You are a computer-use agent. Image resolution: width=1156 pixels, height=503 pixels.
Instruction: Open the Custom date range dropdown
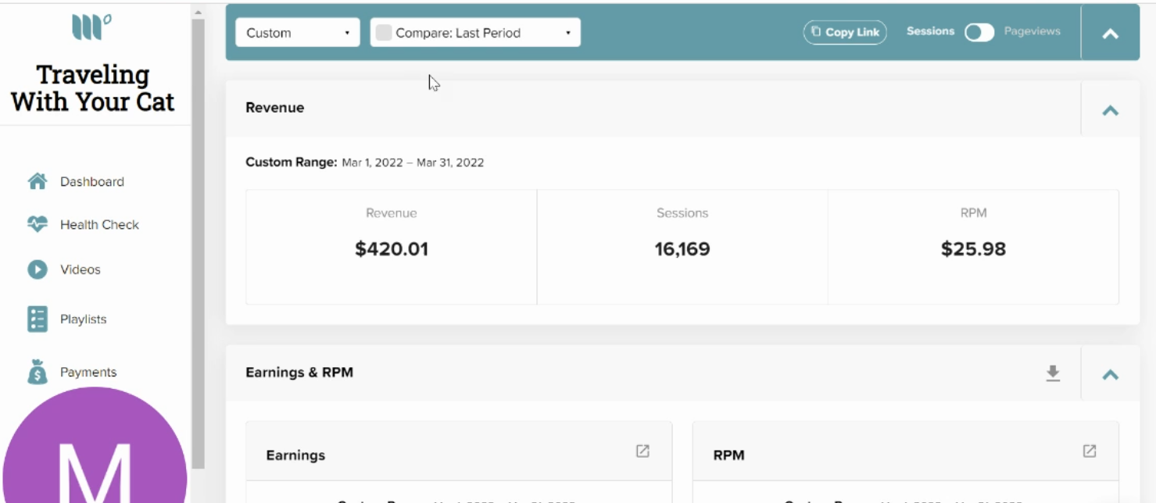tap(298, 33)
